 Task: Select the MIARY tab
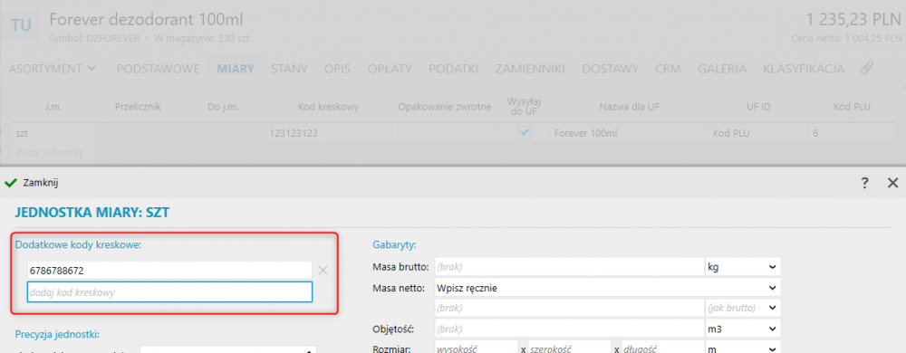(x=236, y=69)
